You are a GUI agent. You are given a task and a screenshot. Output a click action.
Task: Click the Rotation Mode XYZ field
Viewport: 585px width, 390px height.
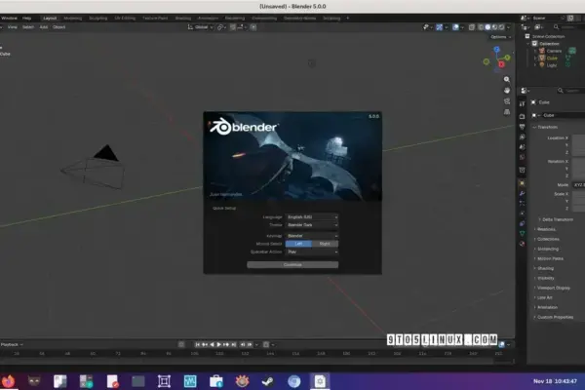point(578,185)
